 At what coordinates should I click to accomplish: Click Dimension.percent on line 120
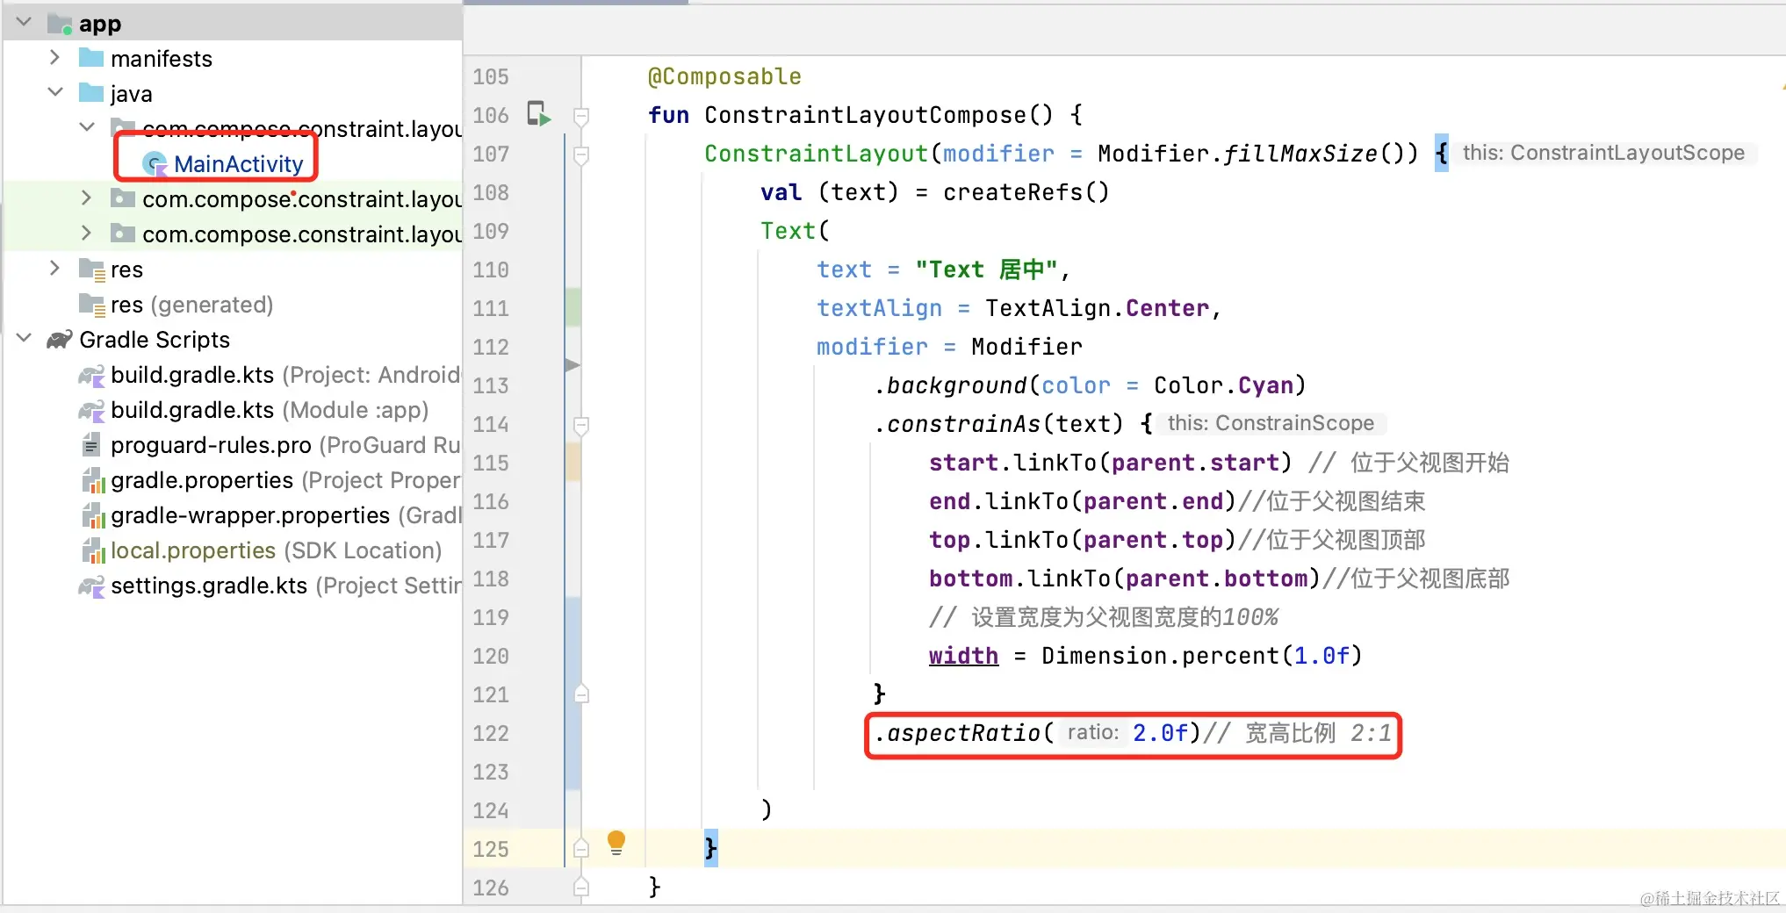click(1159, 657)
